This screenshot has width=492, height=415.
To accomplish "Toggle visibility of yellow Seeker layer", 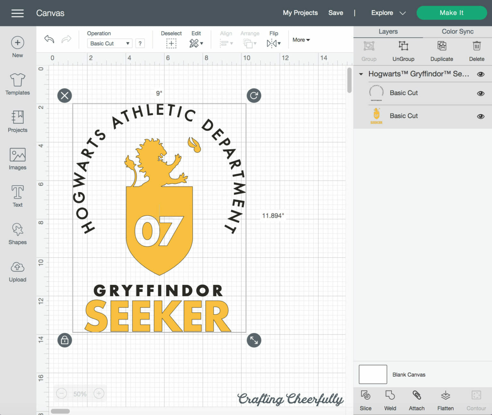I will tap(480, 116).
